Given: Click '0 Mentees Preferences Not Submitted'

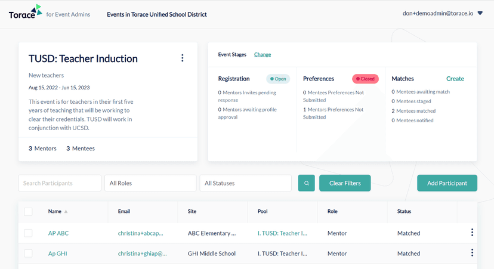Looking at the screenshot, I should (334, 96).
